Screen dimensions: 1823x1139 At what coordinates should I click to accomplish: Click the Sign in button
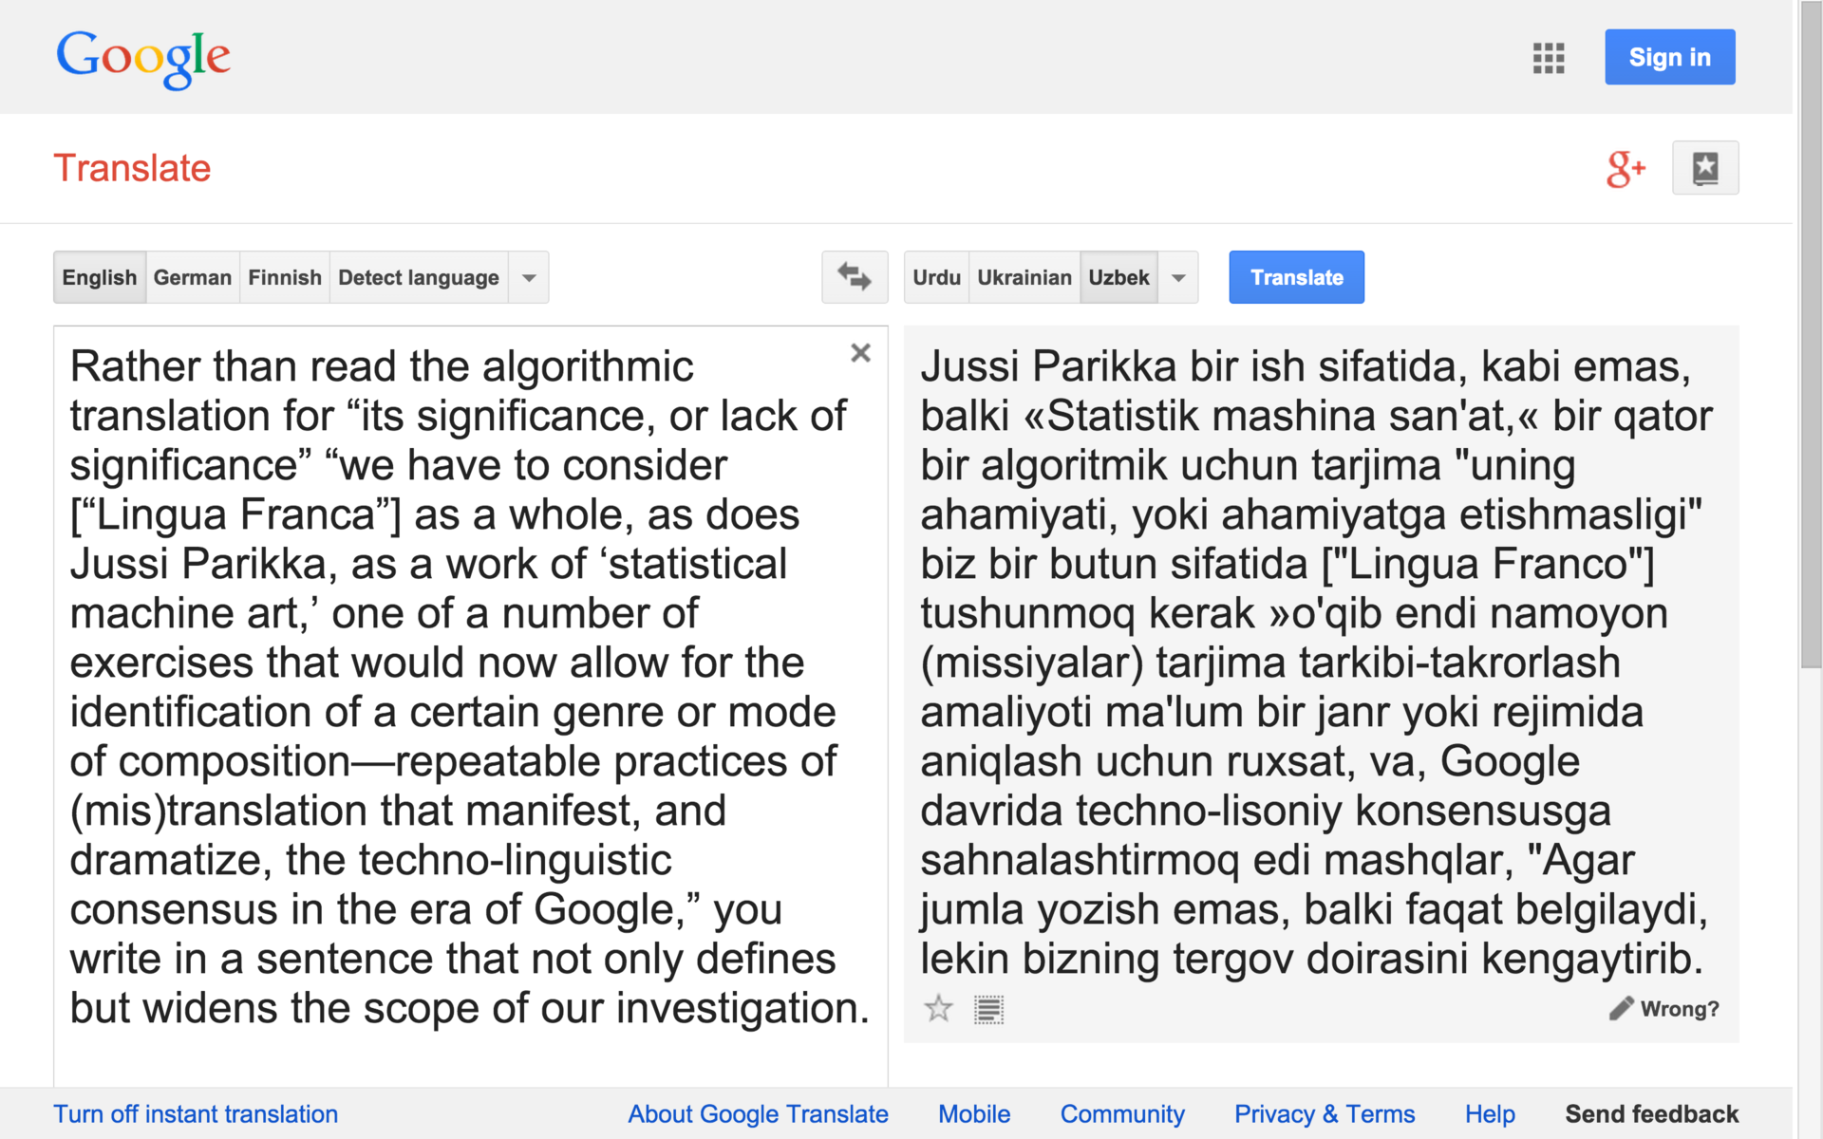click(x=1669, y=57)
